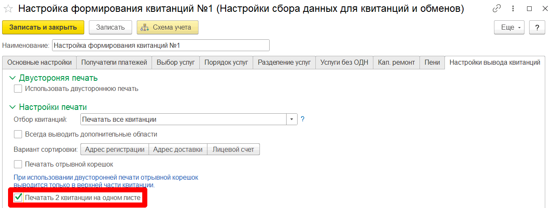Collapse the Двустороняя печать section
552x208 pixels.
(x=12, y=78)
